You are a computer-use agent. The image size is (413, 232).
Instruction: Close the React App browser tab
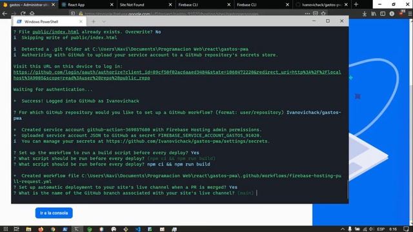click(x=112, y=5)
